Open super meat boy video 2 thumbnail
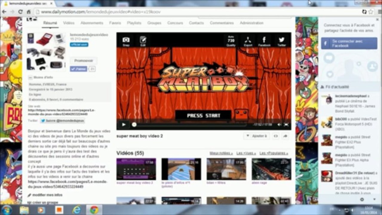 pyautogui.click(x=136, y=169)
